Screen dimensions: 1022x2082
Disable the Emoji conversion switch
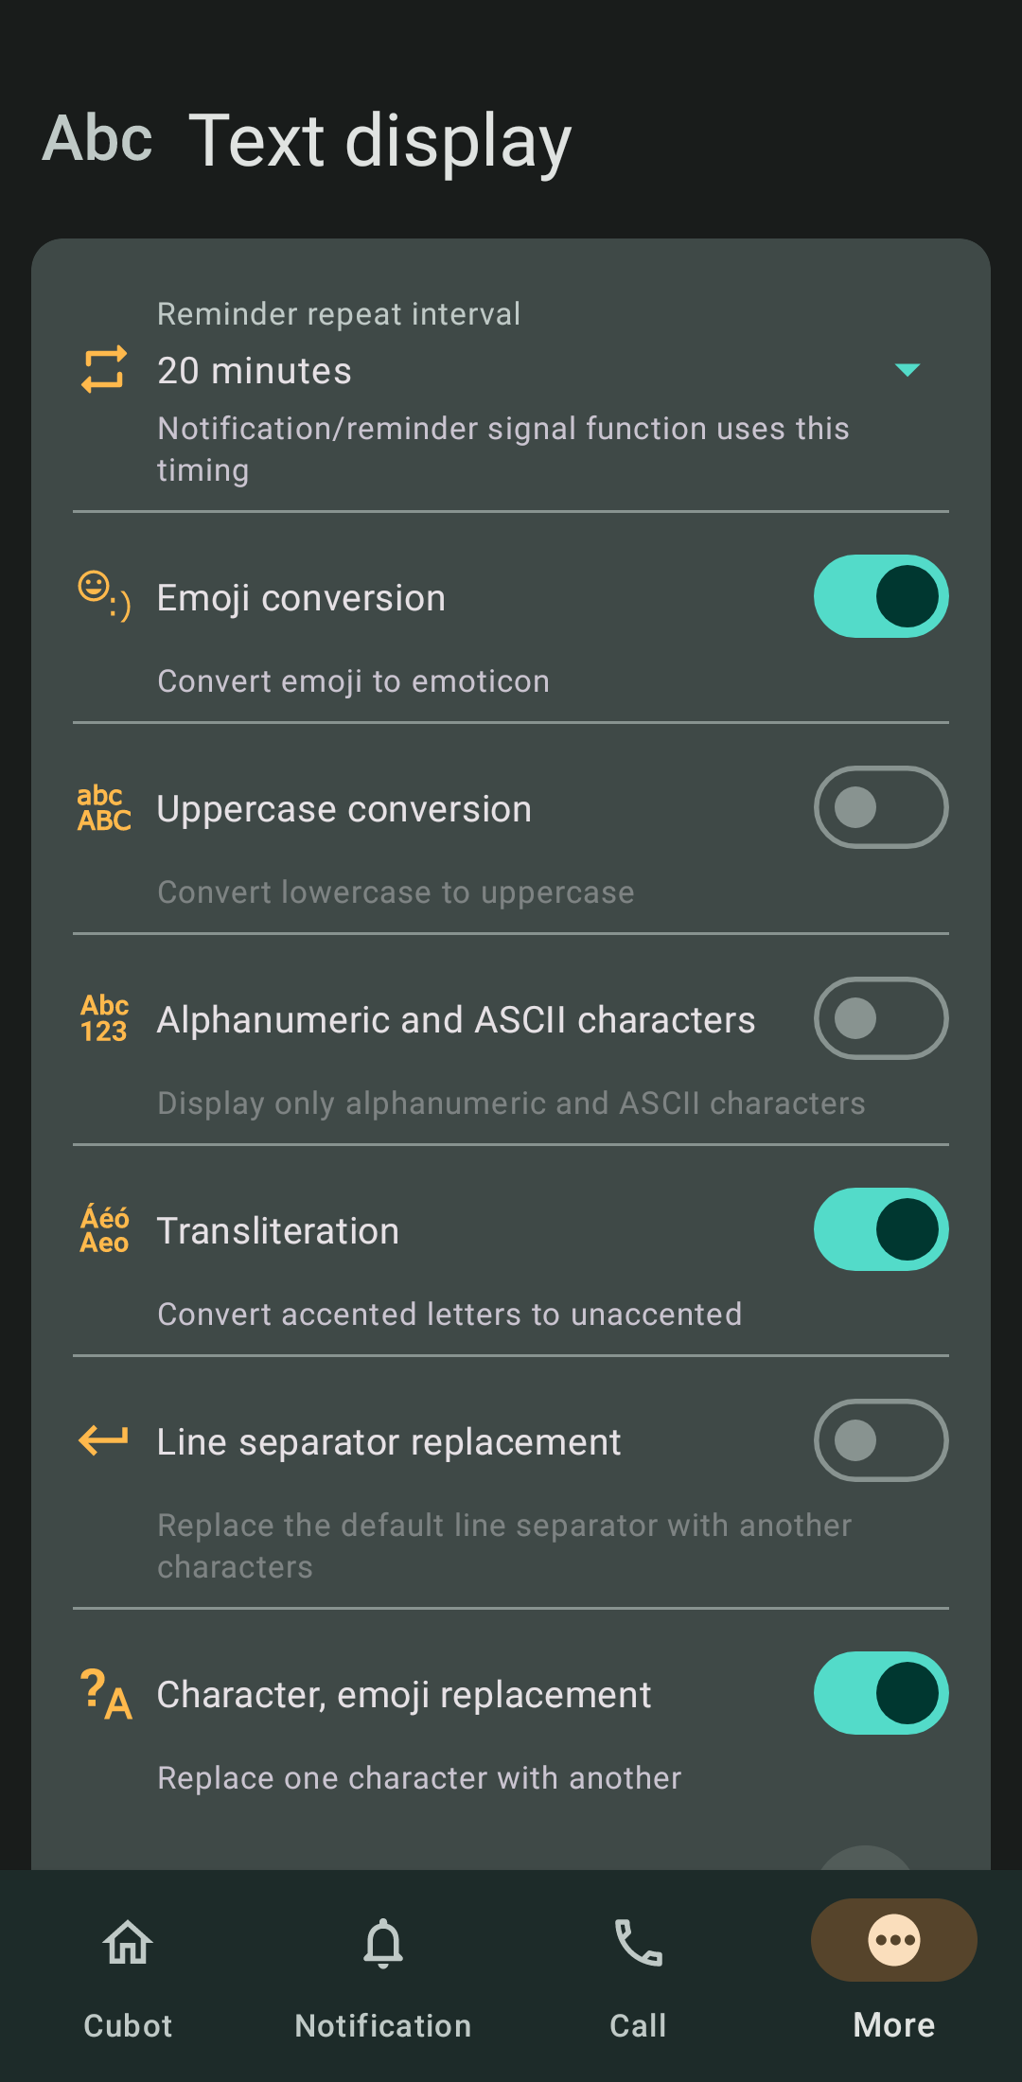tap(880, 596)
